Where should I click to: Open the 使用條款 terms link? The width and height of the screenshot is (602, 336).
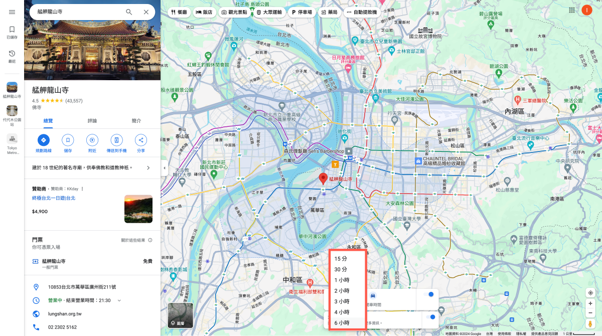click(x=505, y=333)
